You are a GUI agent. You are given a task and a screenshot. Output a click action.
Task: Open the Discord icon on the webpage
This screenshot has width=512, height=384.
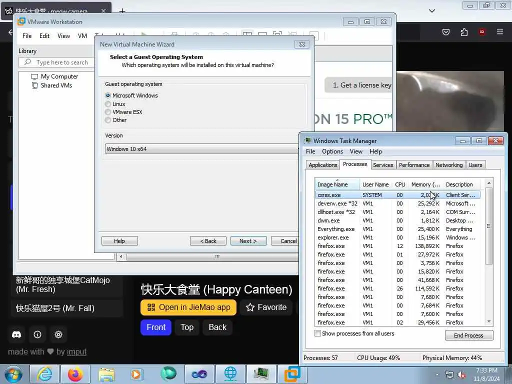[x=16, y=334]
